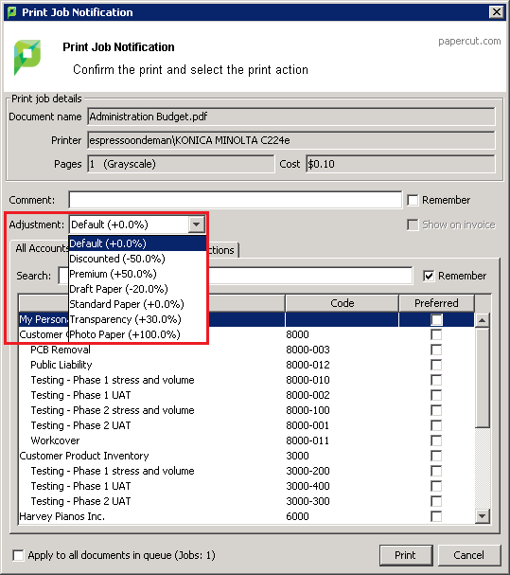This screenshot has width=510, height=575.
Task: Pick Transparency (+30.0%) adjustment
Action: pos(125,319)
